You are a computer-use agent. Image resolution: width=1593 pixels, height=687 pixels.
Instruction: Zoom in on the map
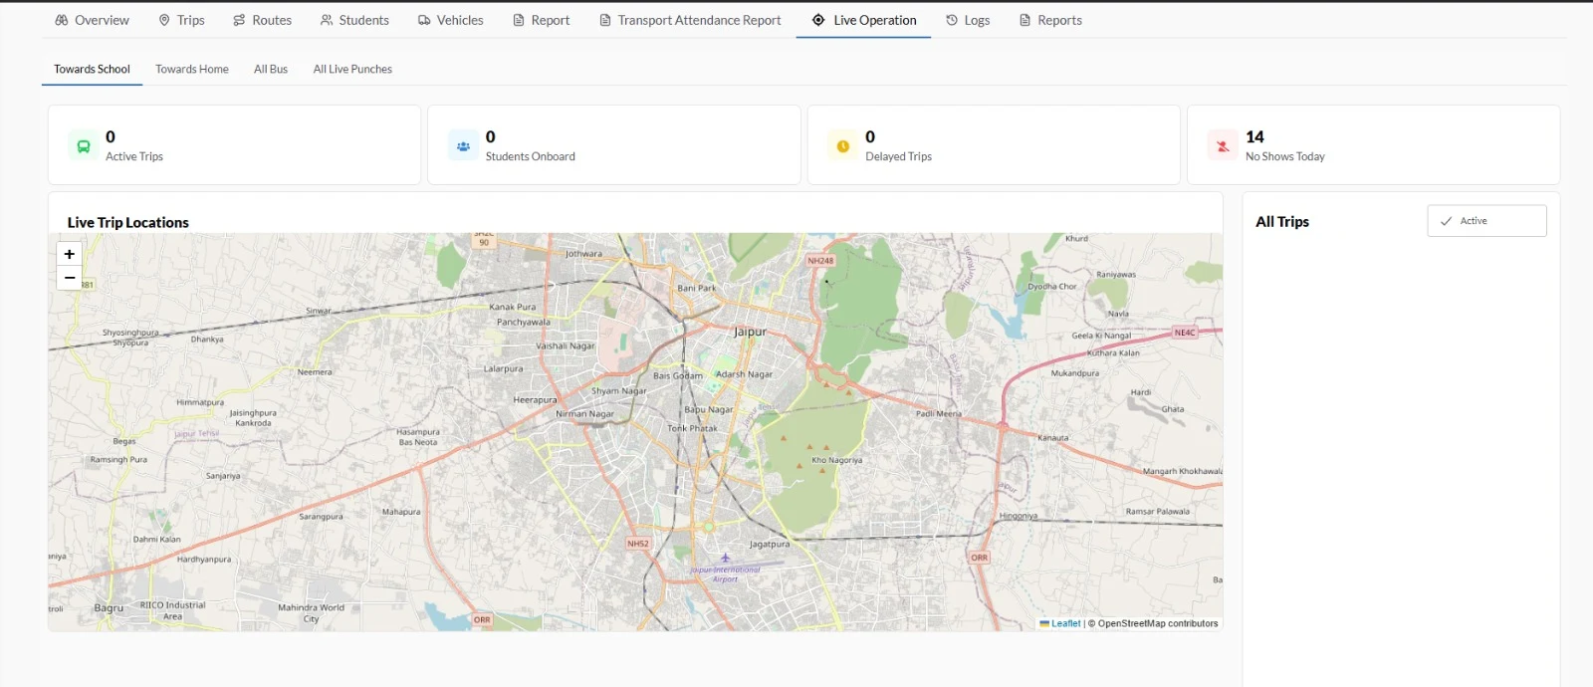(x=70, y=254)
